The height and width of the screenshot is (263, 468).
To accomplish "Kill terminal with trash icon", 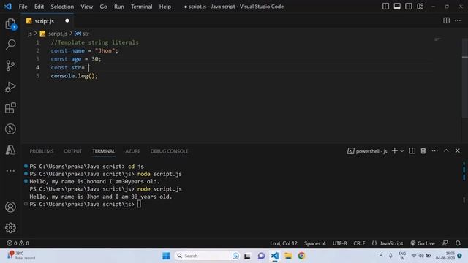I will (423, 151).
